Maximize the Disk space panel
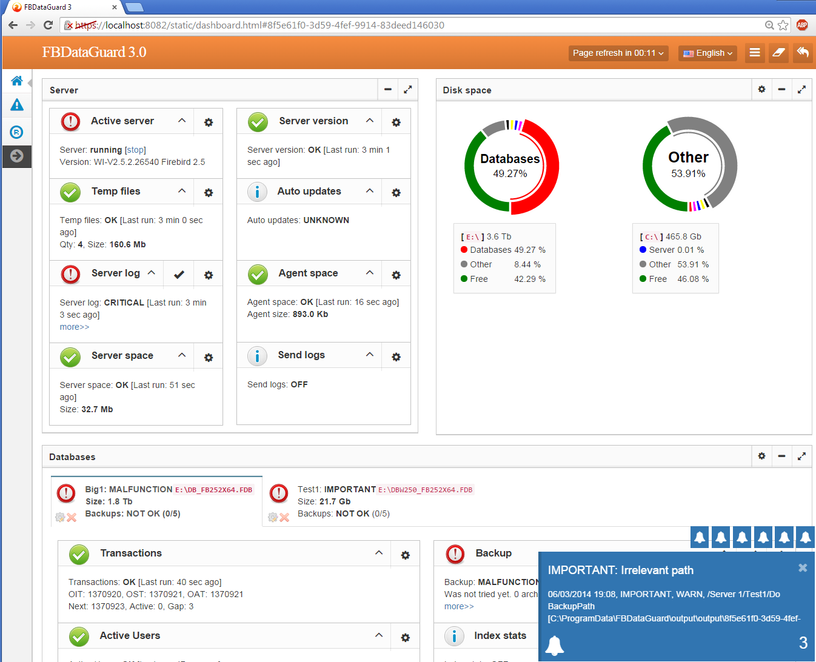This screenshot has width=816, height=662. coord(802,89)
